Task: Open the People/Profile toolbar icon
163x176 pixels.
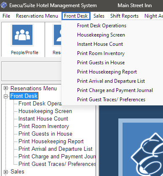Action: [x=22, y=35]
